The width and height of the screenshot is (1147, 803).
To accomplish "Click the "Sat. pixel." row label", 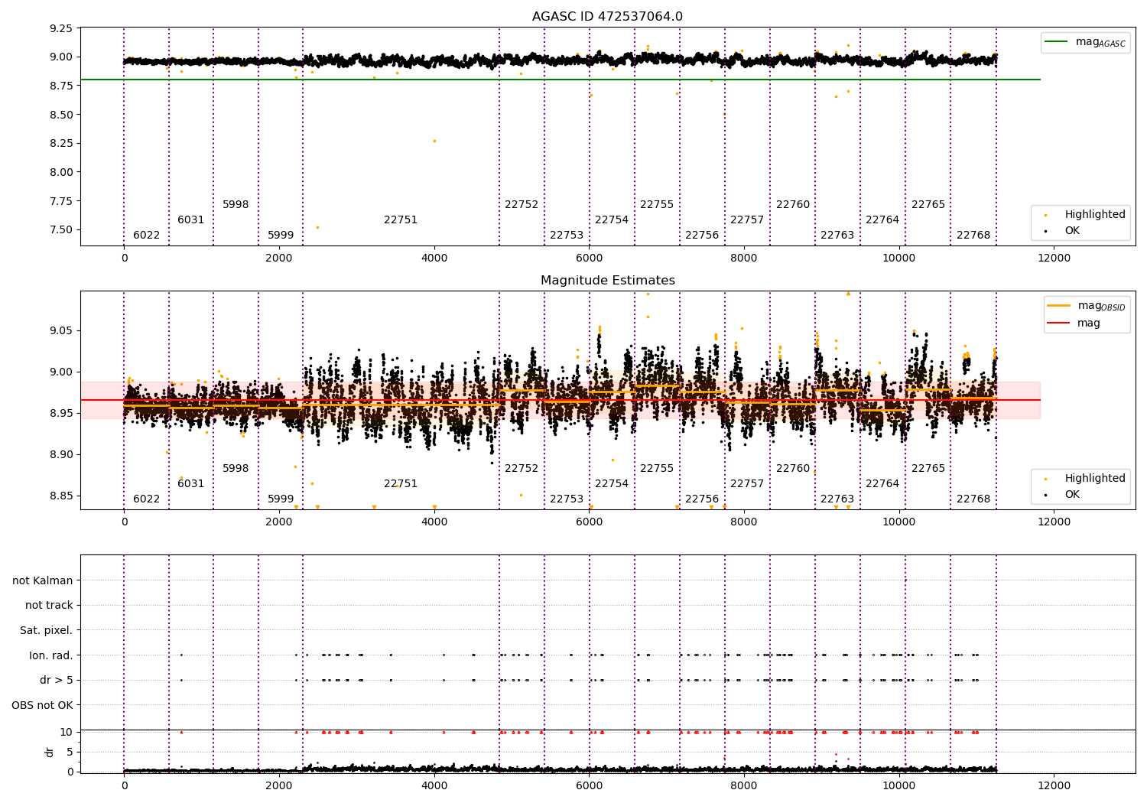I will pos(47,631).
